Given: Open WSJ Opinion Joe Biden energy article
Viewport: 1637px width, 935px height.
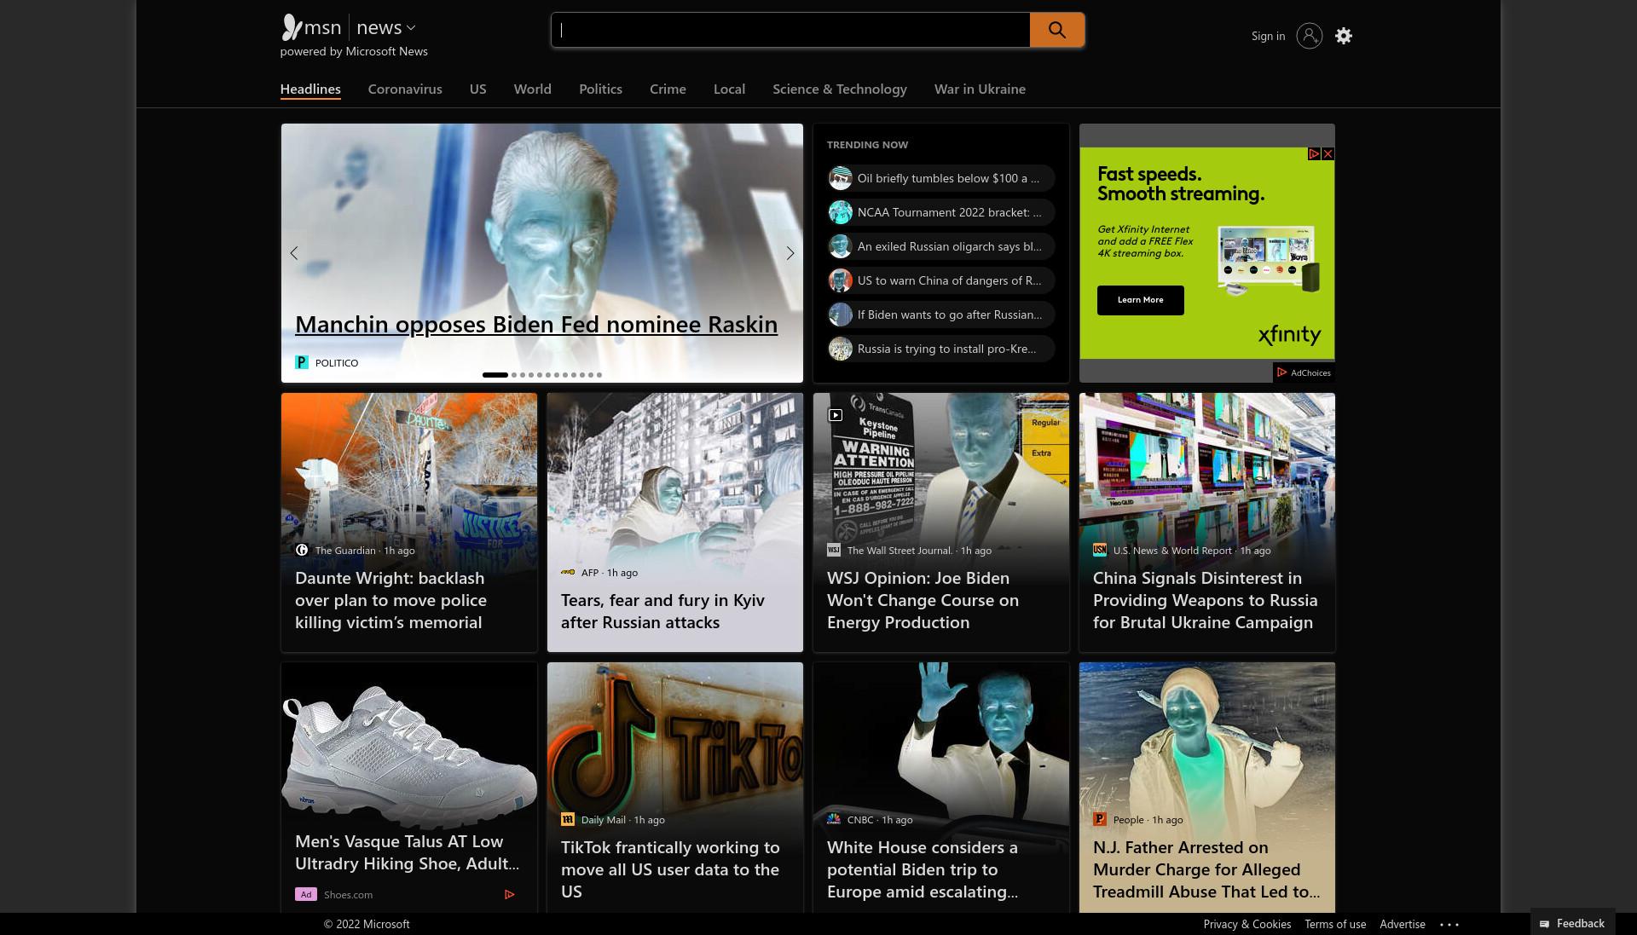Looking at the screenshot, I should tap(923, 600).
